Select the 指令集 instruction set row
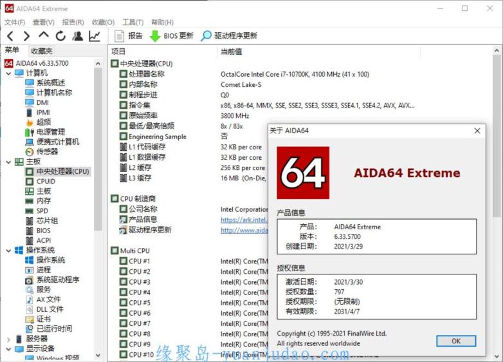This screenshot has width=503, height=362. click(135, 105)
